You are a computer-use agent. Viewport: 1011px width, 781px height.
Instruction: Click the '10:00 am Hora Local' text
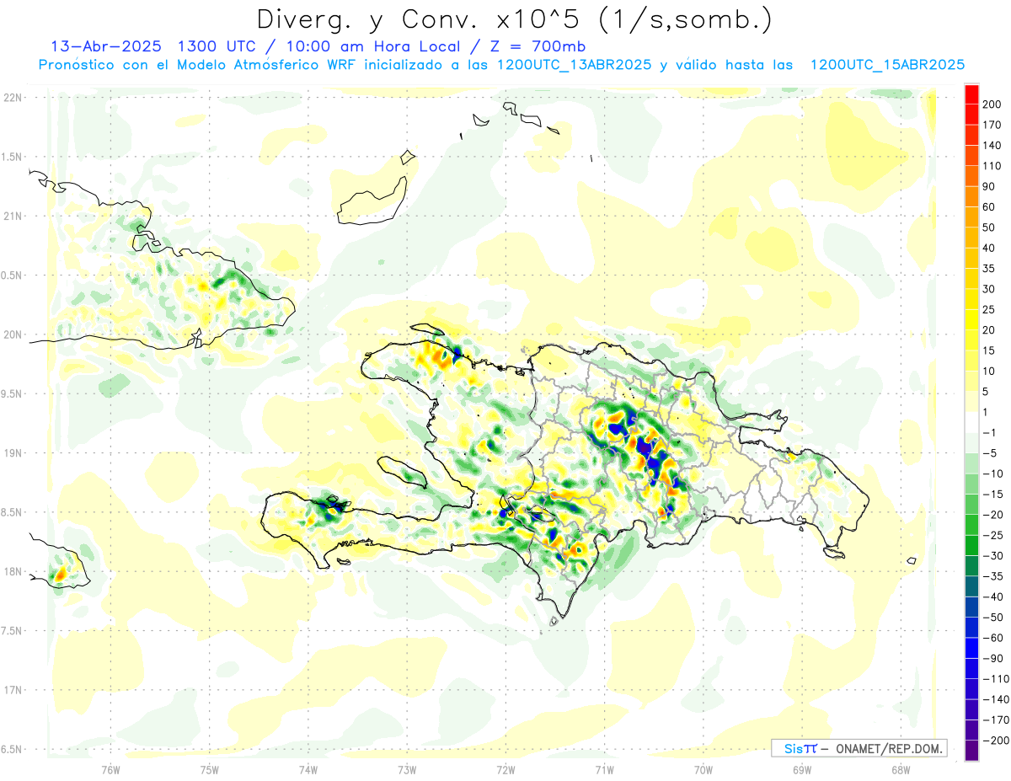click(x=372, y=46)
